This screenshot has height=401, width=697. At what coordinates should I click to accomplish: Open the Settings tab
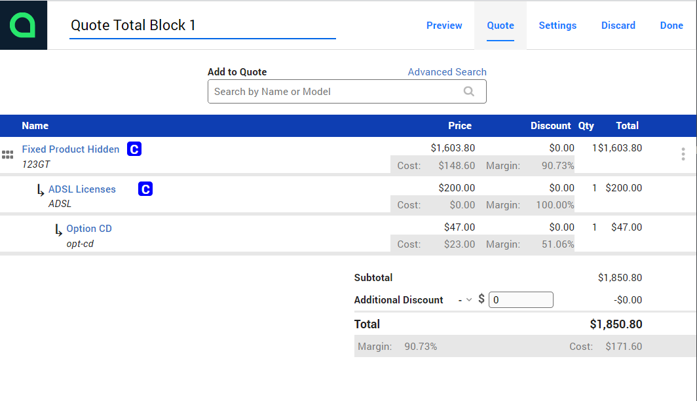(557, 26)
